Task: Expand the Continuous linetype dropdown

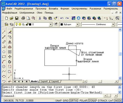Action: 113,24
